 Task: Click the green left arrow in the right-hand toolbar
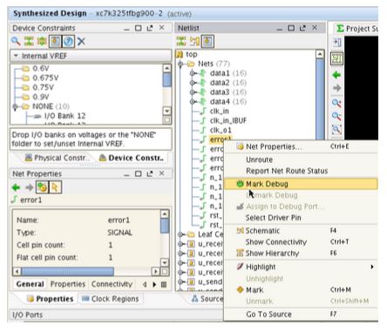[336, 75]
